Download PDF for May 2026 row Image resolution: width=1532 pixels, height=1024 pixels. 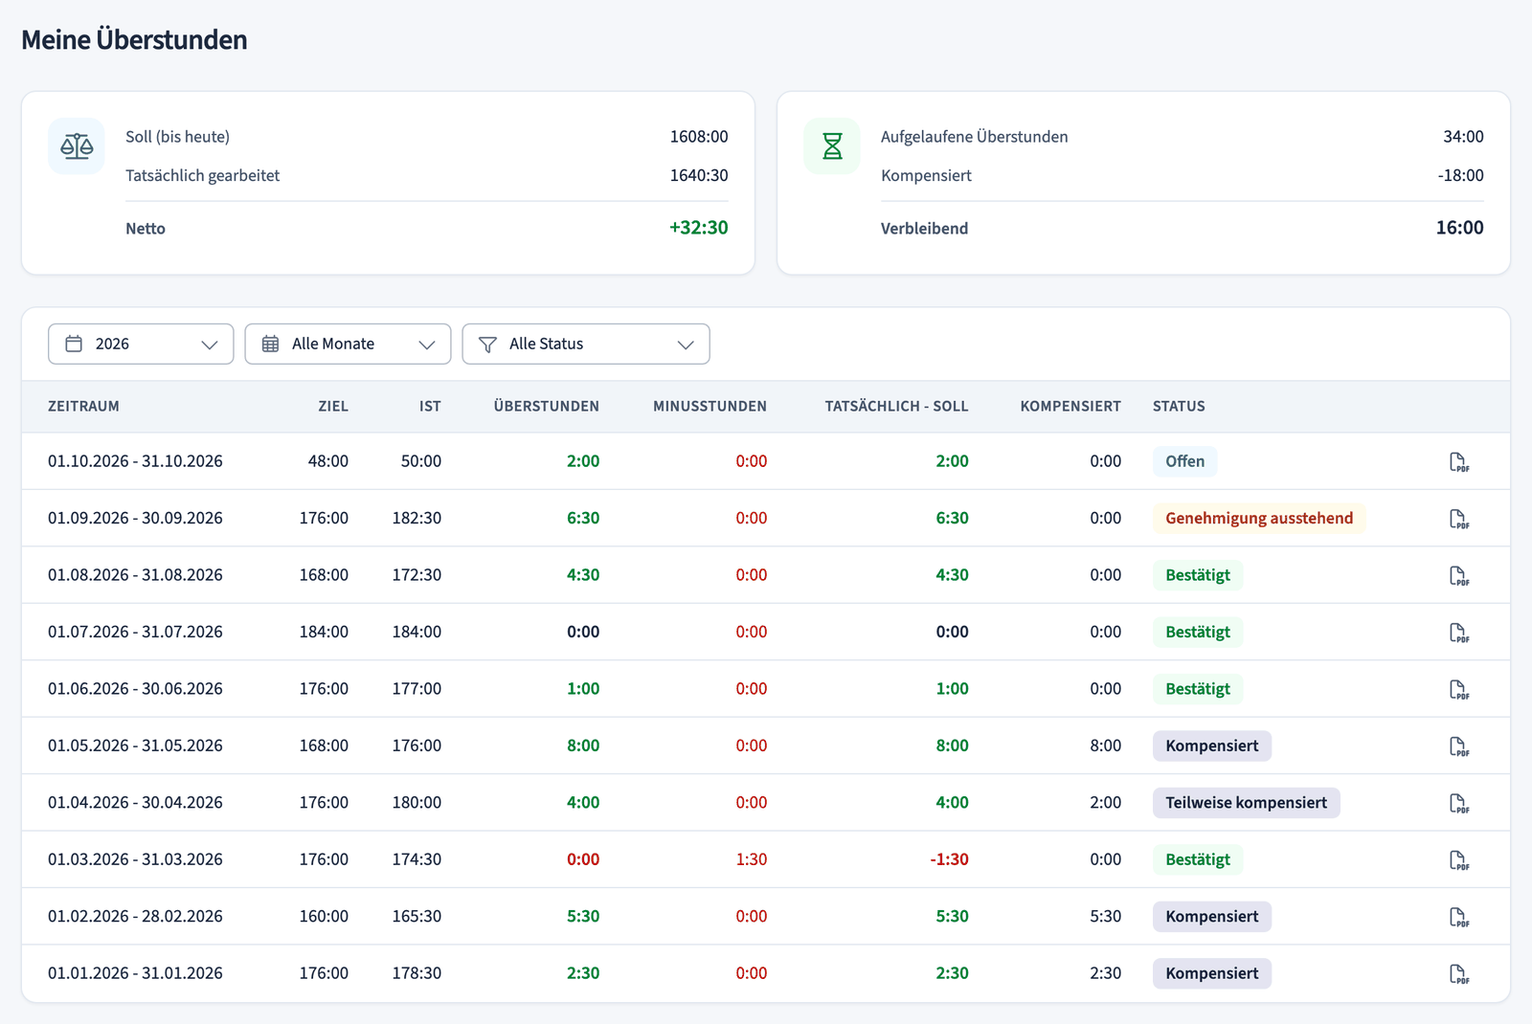tap(1458, 746)
